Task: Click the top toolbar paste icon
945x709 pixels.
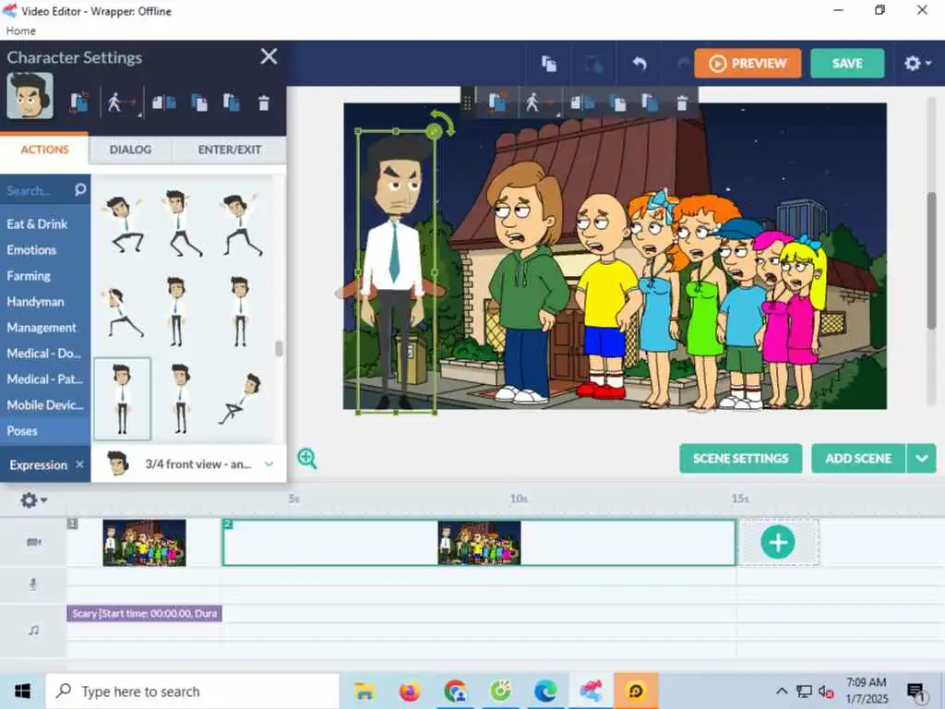Action: point(593,64)
